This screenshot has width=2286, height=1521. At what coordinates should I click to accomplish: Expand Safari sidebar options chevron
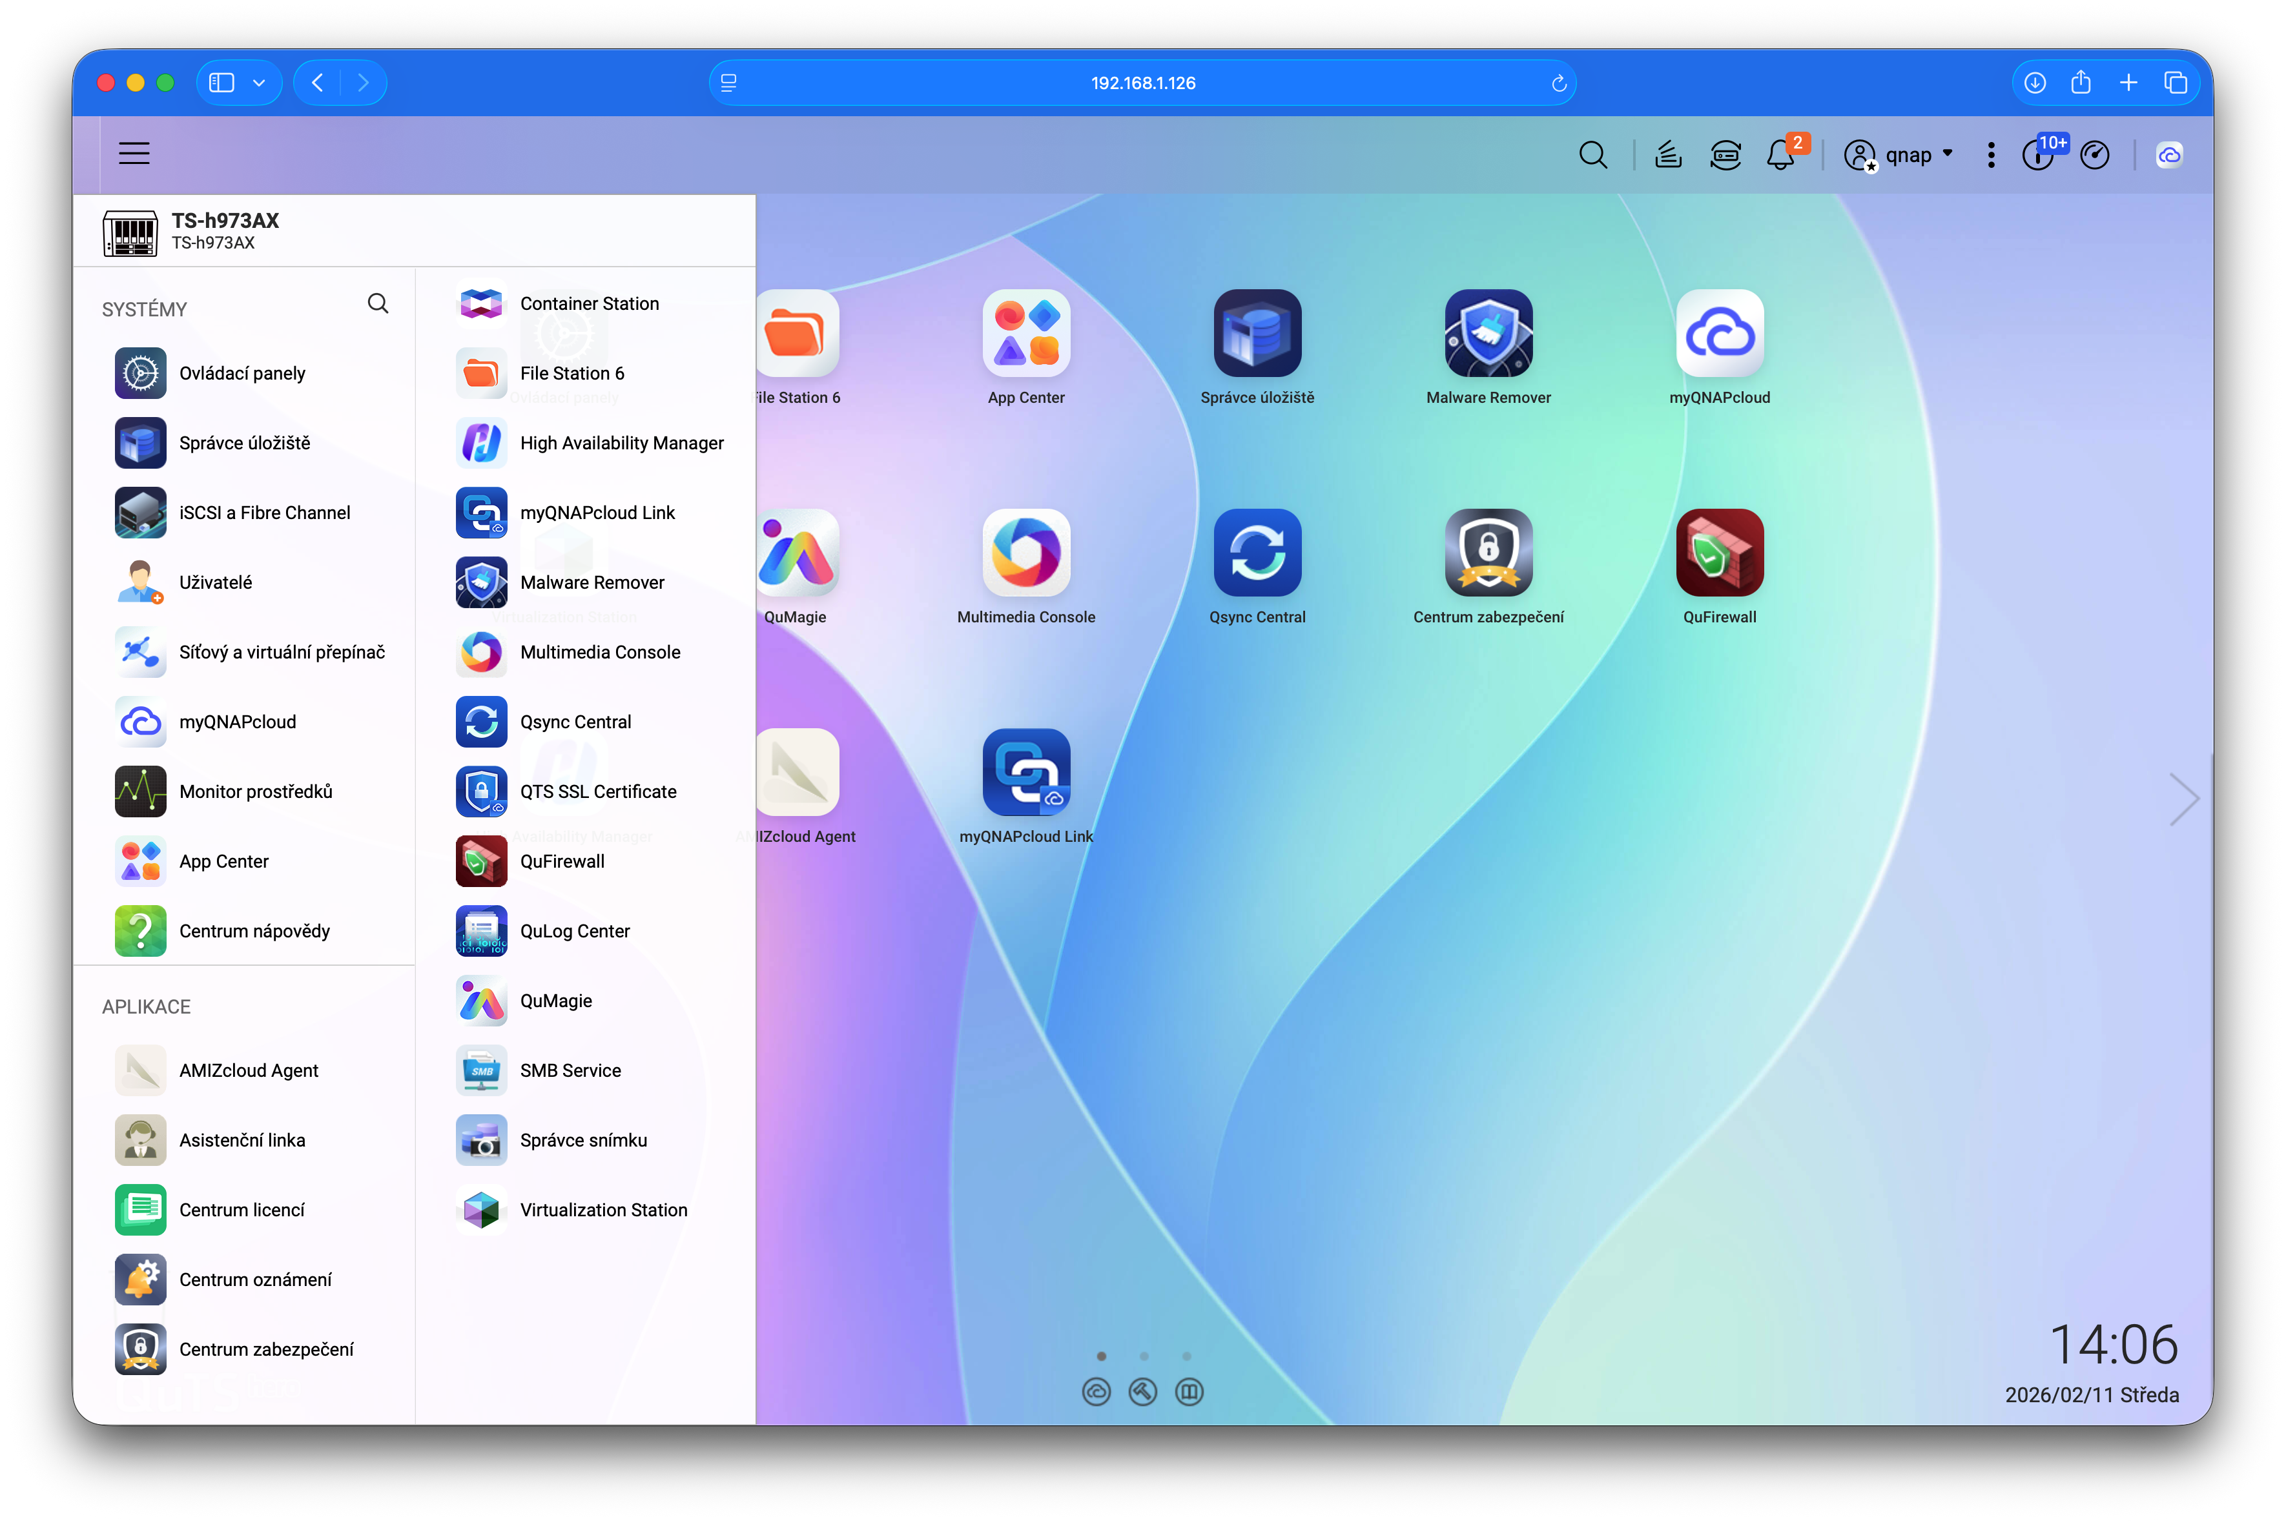259,83
